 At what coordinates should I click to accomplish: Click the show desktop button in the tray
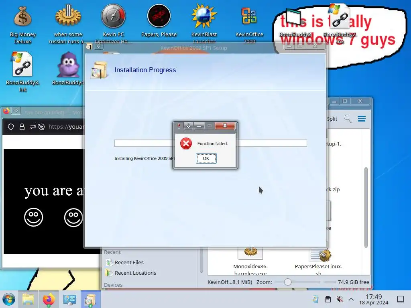coord(401,299)
